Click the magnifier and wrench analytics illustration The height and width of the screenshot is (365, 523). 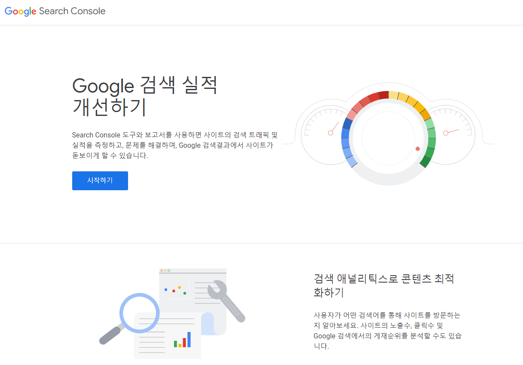click(172, 313)
